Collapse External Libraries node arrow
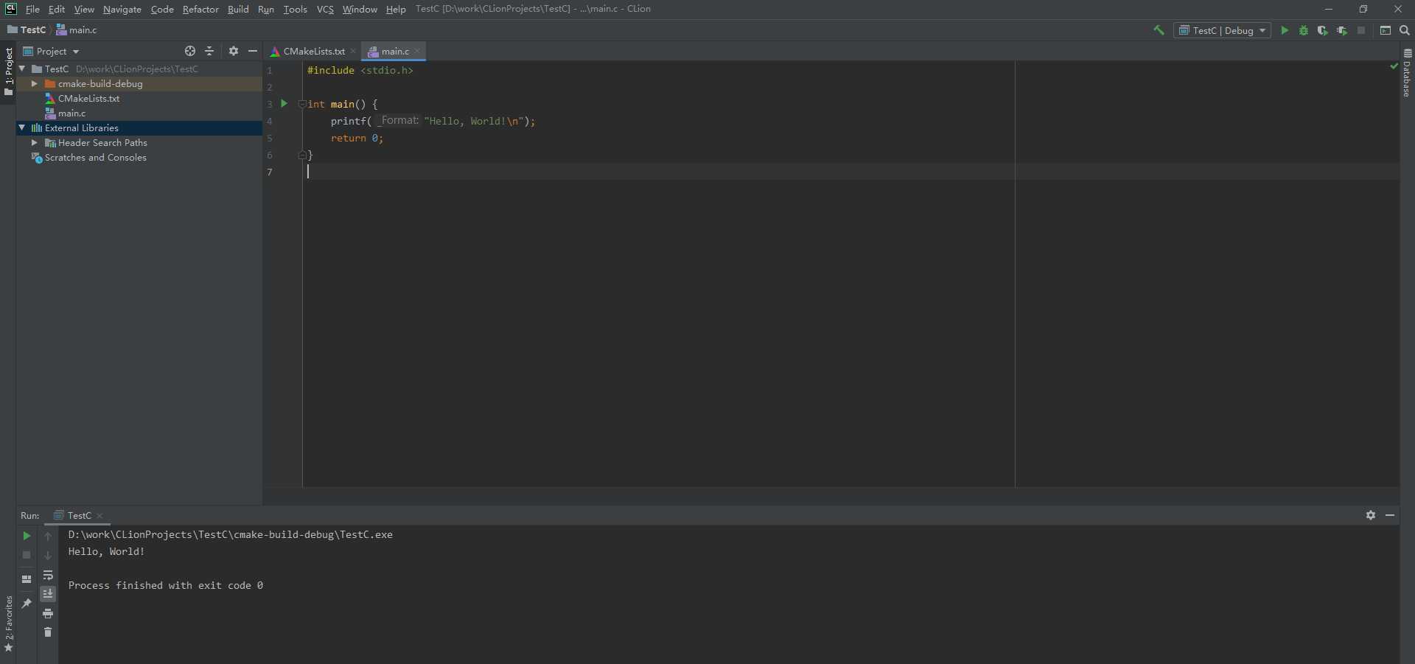This screenshot has height=664, width=1415. [22, 127]
